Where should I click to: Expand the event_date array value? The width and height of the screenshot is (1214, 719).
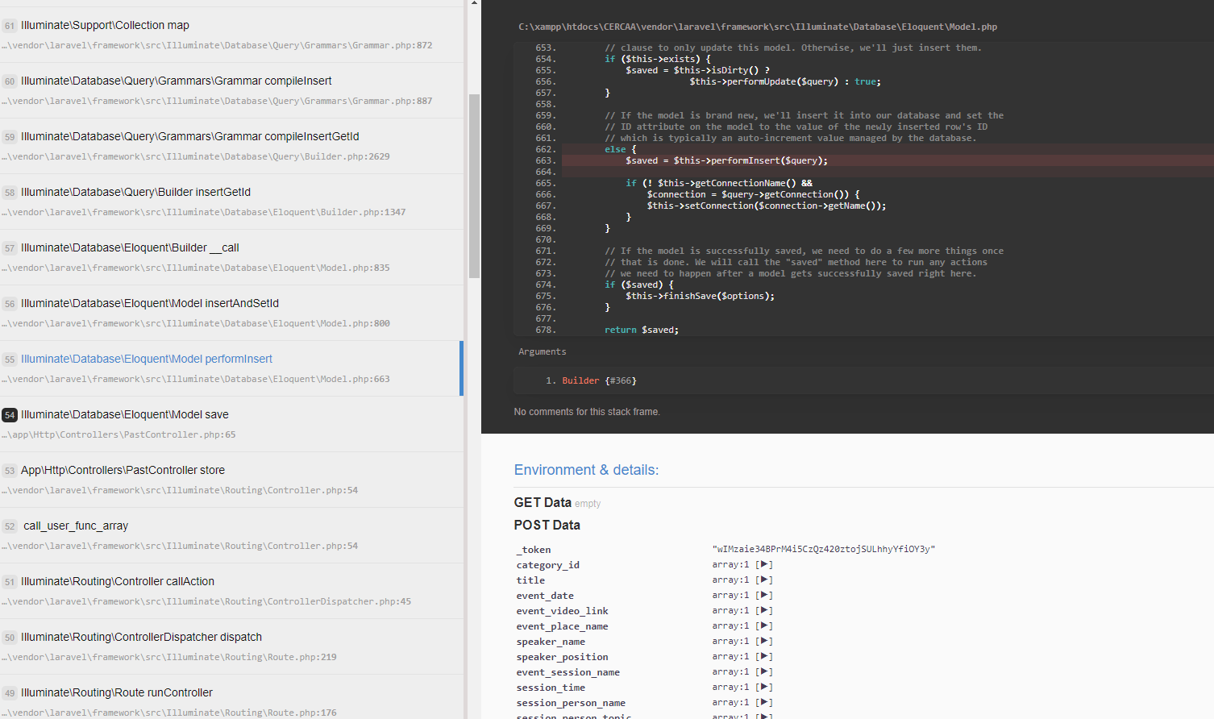pos(765,596)
